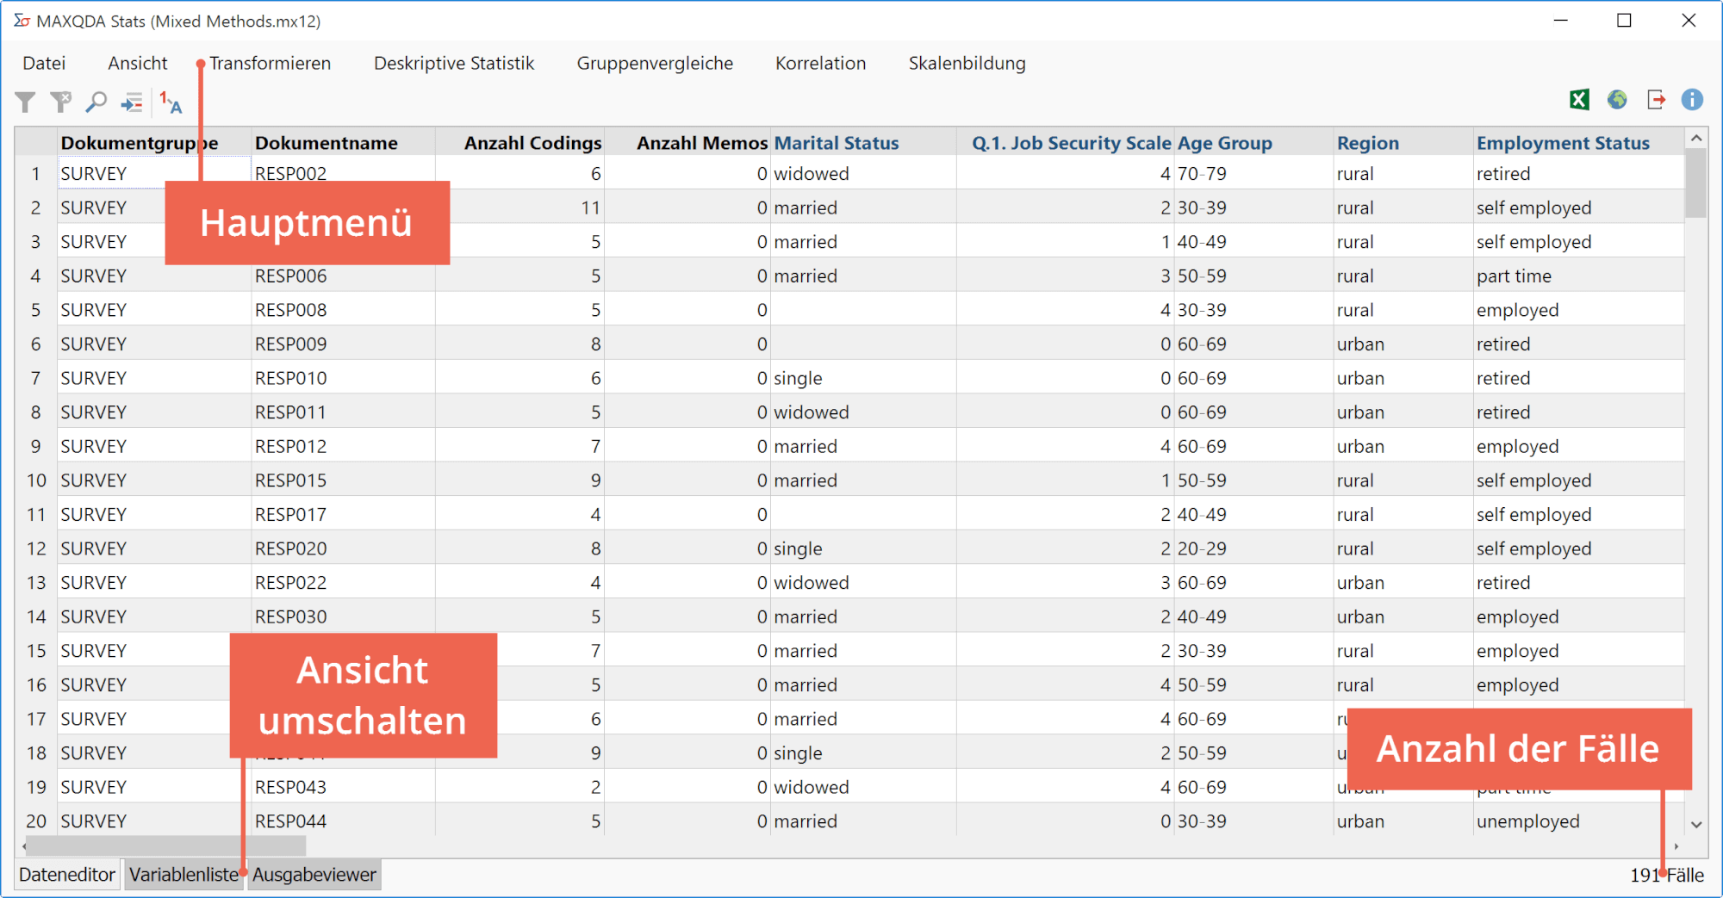Click cell RESP030
1723x898 pixels.
pos(343,616)
